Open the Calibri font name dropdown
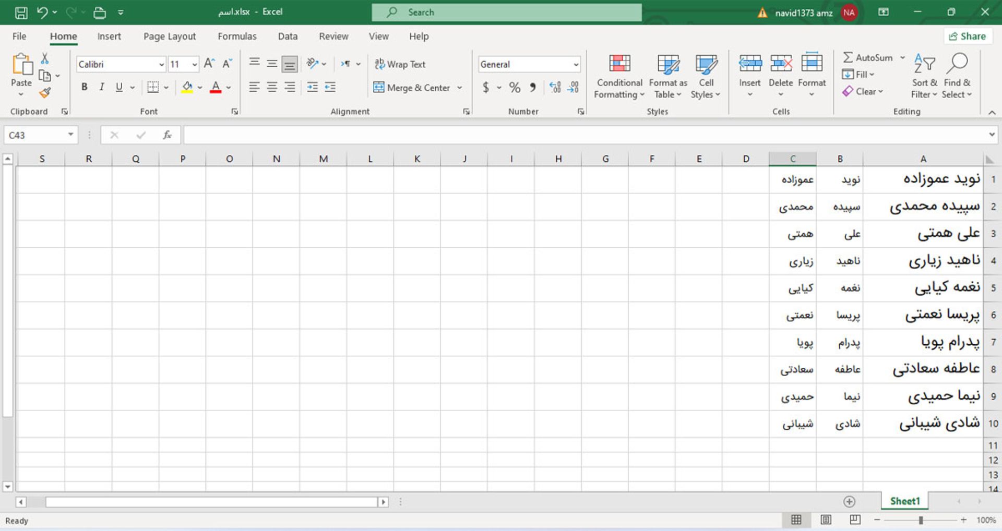Screen dimensions: 1002x531 [161, 65]
